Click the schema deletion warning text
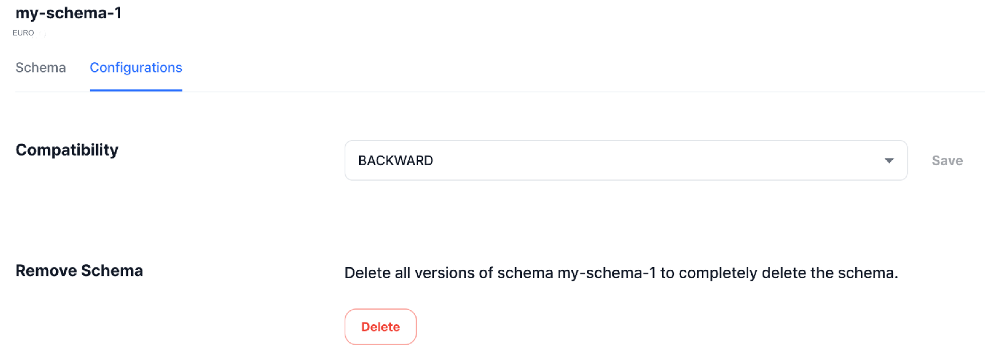Screen dimensions: 985x351 (621, 273)
